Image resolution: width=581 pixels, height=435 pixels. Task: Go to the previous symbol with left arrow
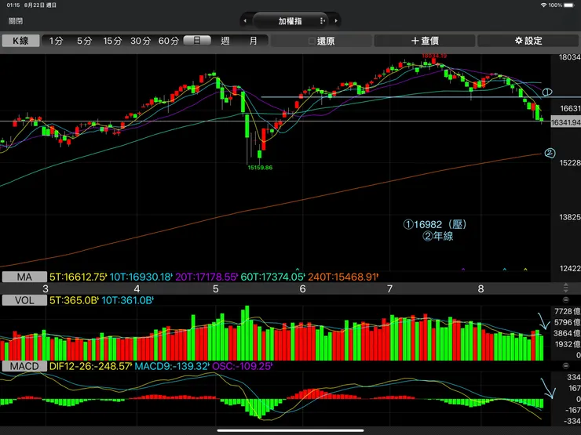(245, 21)
